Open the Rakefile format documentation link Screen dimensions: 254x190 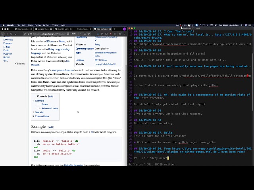[73, 165]
